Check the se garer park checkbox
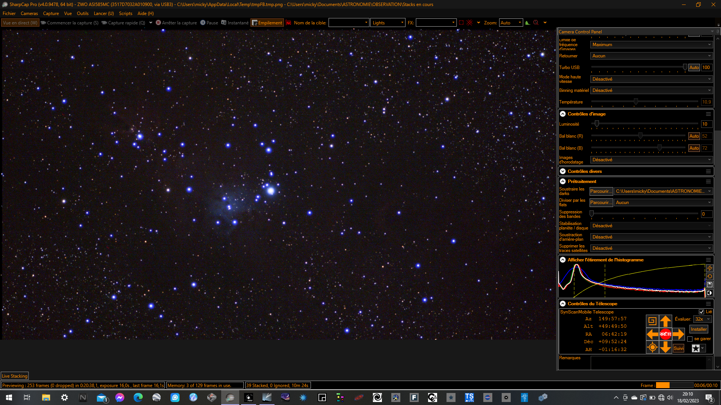721x405 pixels. tap(690, 339)
